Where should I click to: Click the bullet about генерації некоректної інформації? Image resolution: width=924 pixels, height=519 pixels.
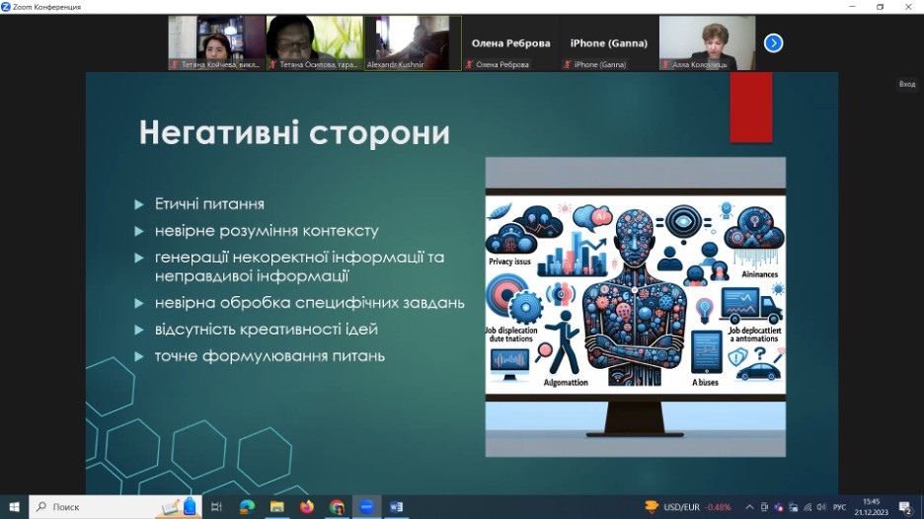pos(299,266)
